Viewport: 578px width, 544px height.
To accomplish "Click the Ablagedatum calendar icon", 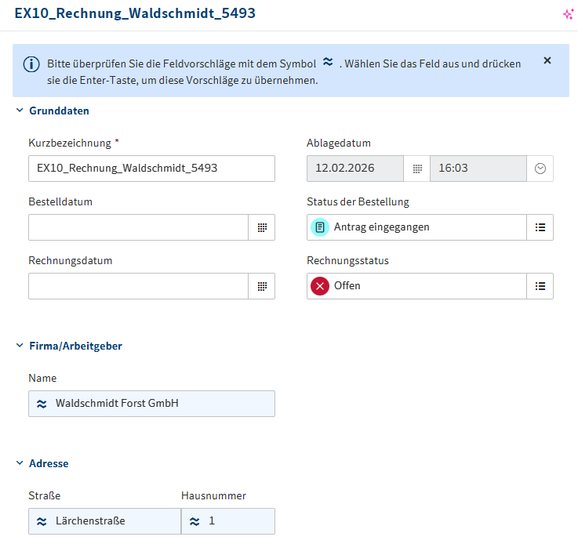I will pos(417,169).
